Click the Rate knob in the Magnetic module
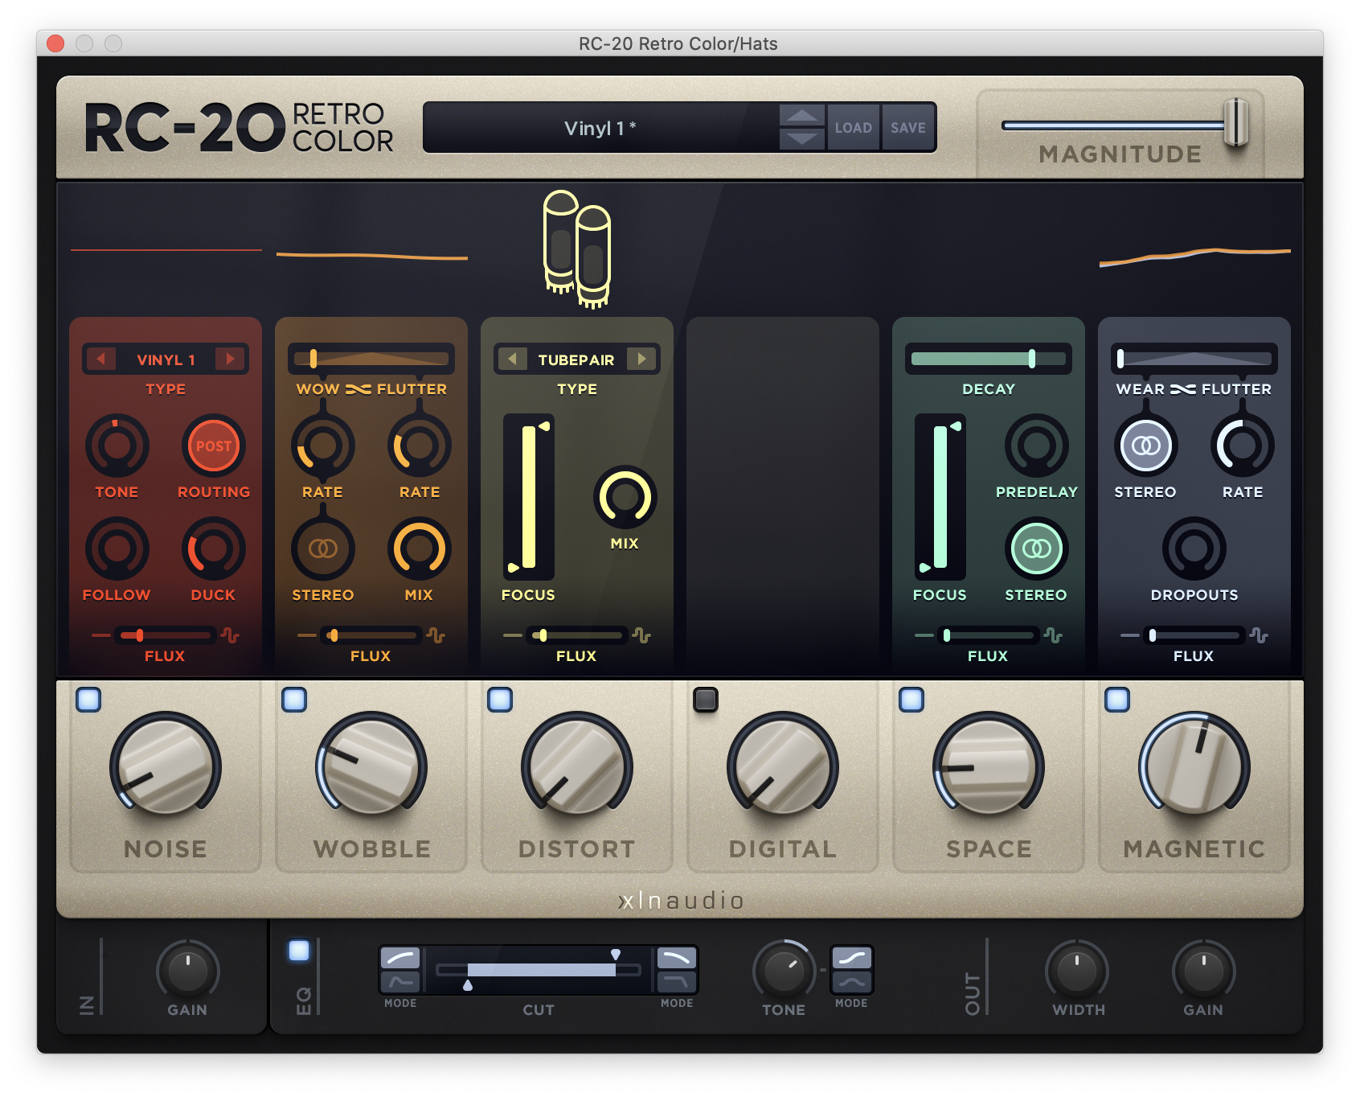The width and height of the screenshot is (1360, 1097). click(x=1243, y=446)
